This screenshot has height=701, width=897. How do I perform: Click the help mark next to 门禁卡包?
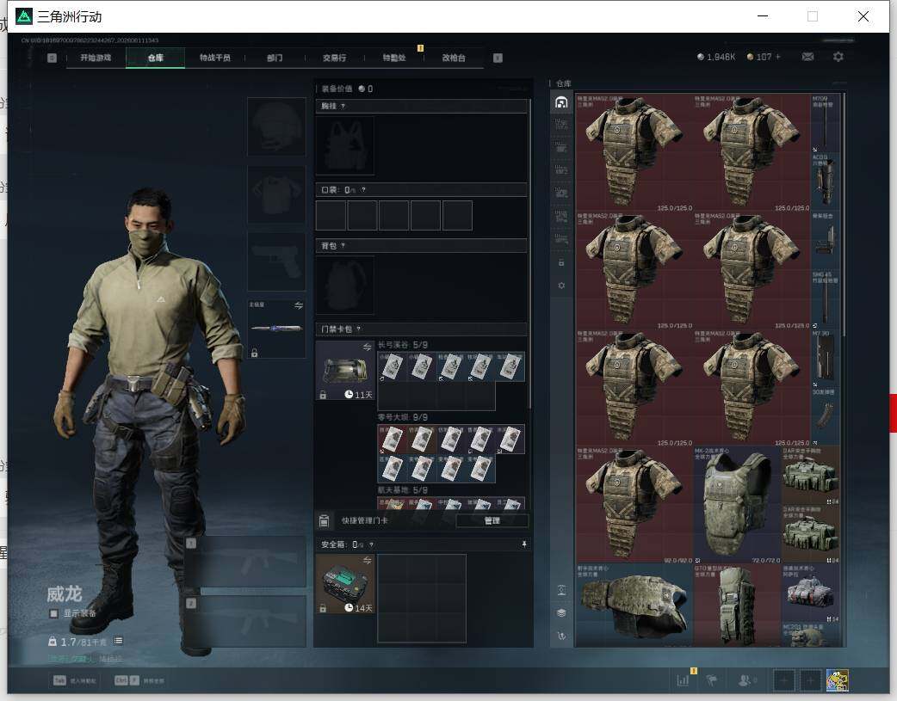359,329
